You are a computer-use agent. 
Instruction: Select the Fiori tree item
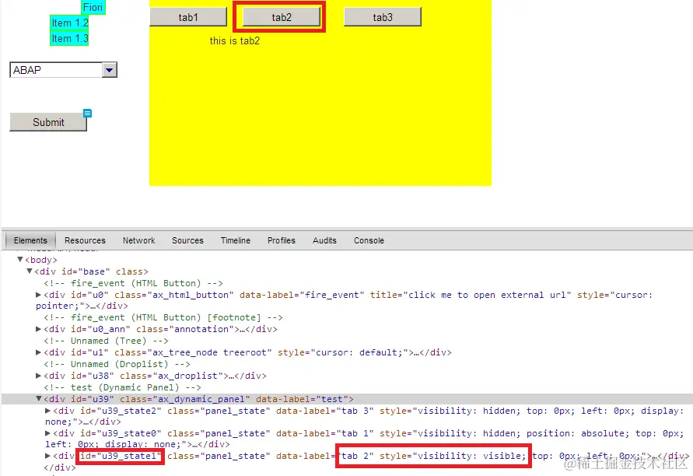click(93, 7)
